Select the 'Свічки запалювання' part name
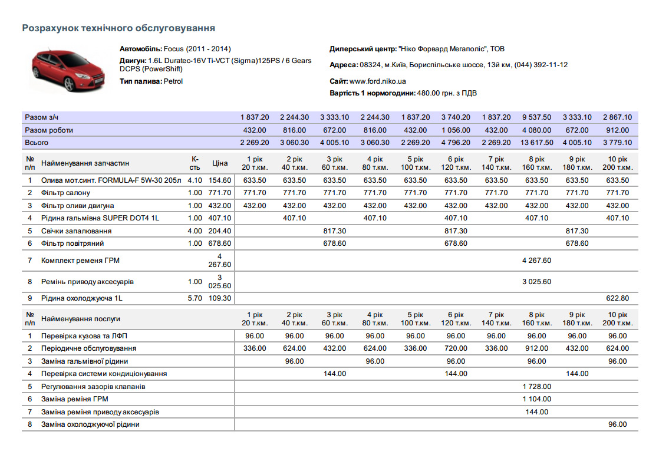 [x=76, y=231]
